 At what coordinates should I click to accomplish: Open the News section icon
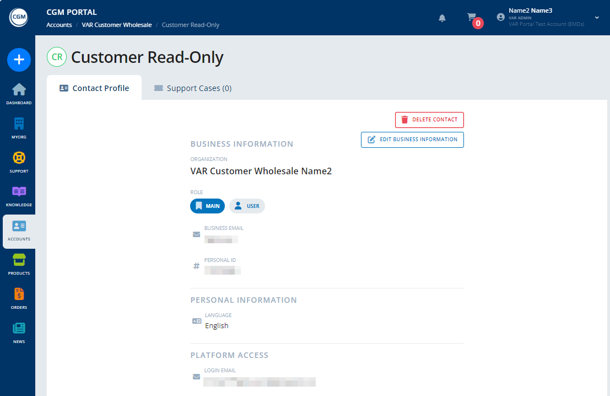coord(19,331)
